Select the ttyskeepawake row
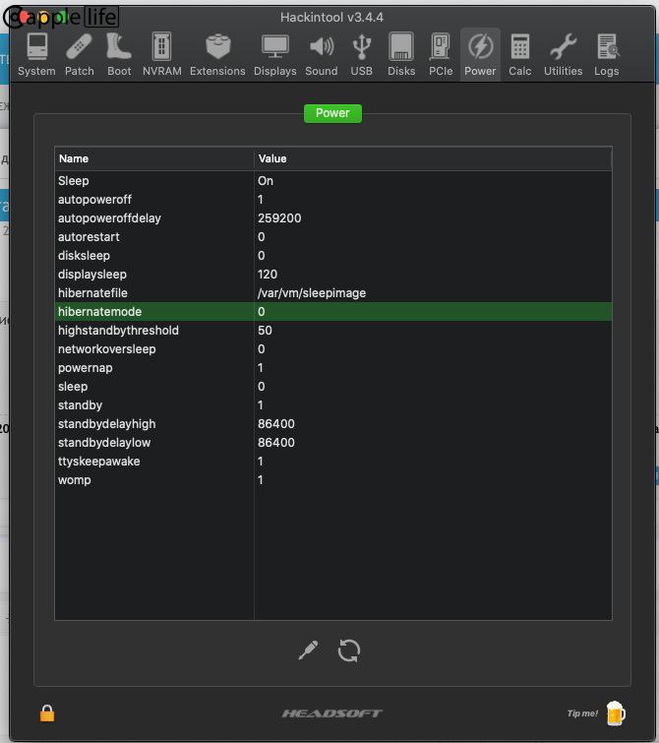 333,462
